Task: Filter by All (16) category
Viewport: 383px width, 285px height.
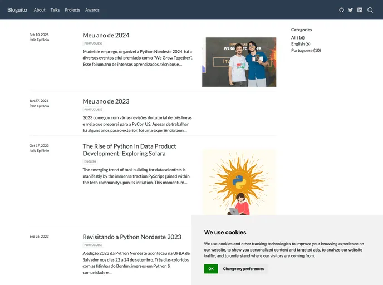Action: pyautogui.click(x=298, y=38)
